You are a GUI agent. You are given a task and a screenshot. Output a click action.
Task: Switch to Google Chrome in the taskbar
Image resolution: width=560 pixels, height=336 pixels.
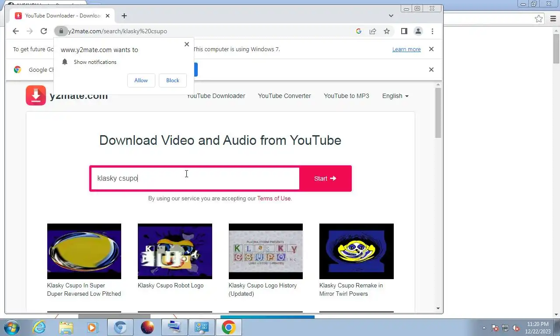[228, 327]
